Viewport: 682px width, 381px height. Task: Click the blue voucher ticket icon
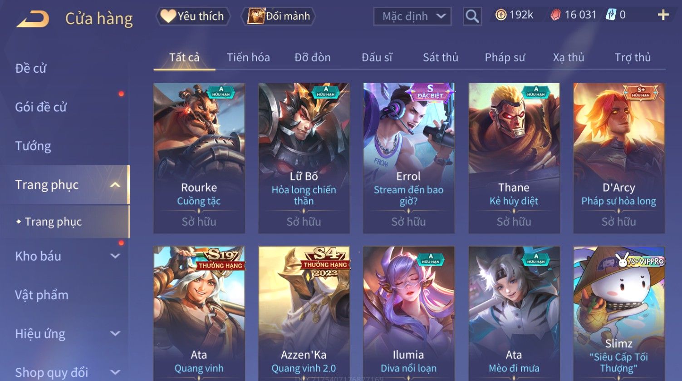(x=611, y=15)
